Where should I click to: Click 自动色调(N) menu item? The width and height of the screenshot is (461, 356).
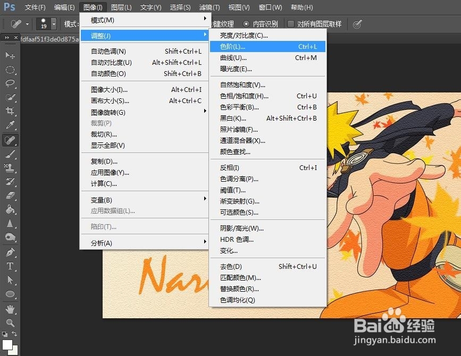coord(144,51)
